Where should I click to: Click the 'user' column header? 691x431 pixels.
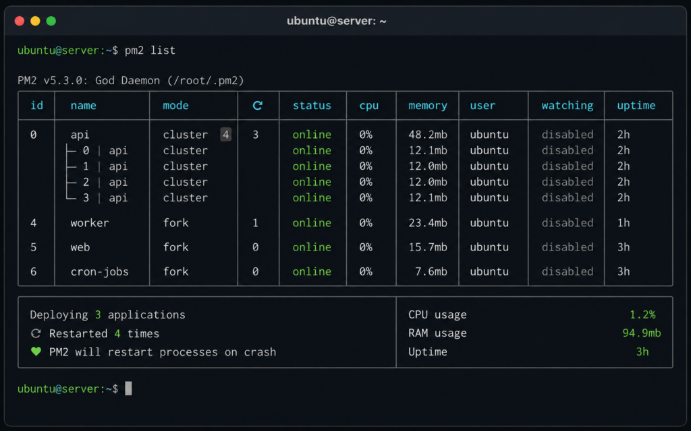(482, 106)
